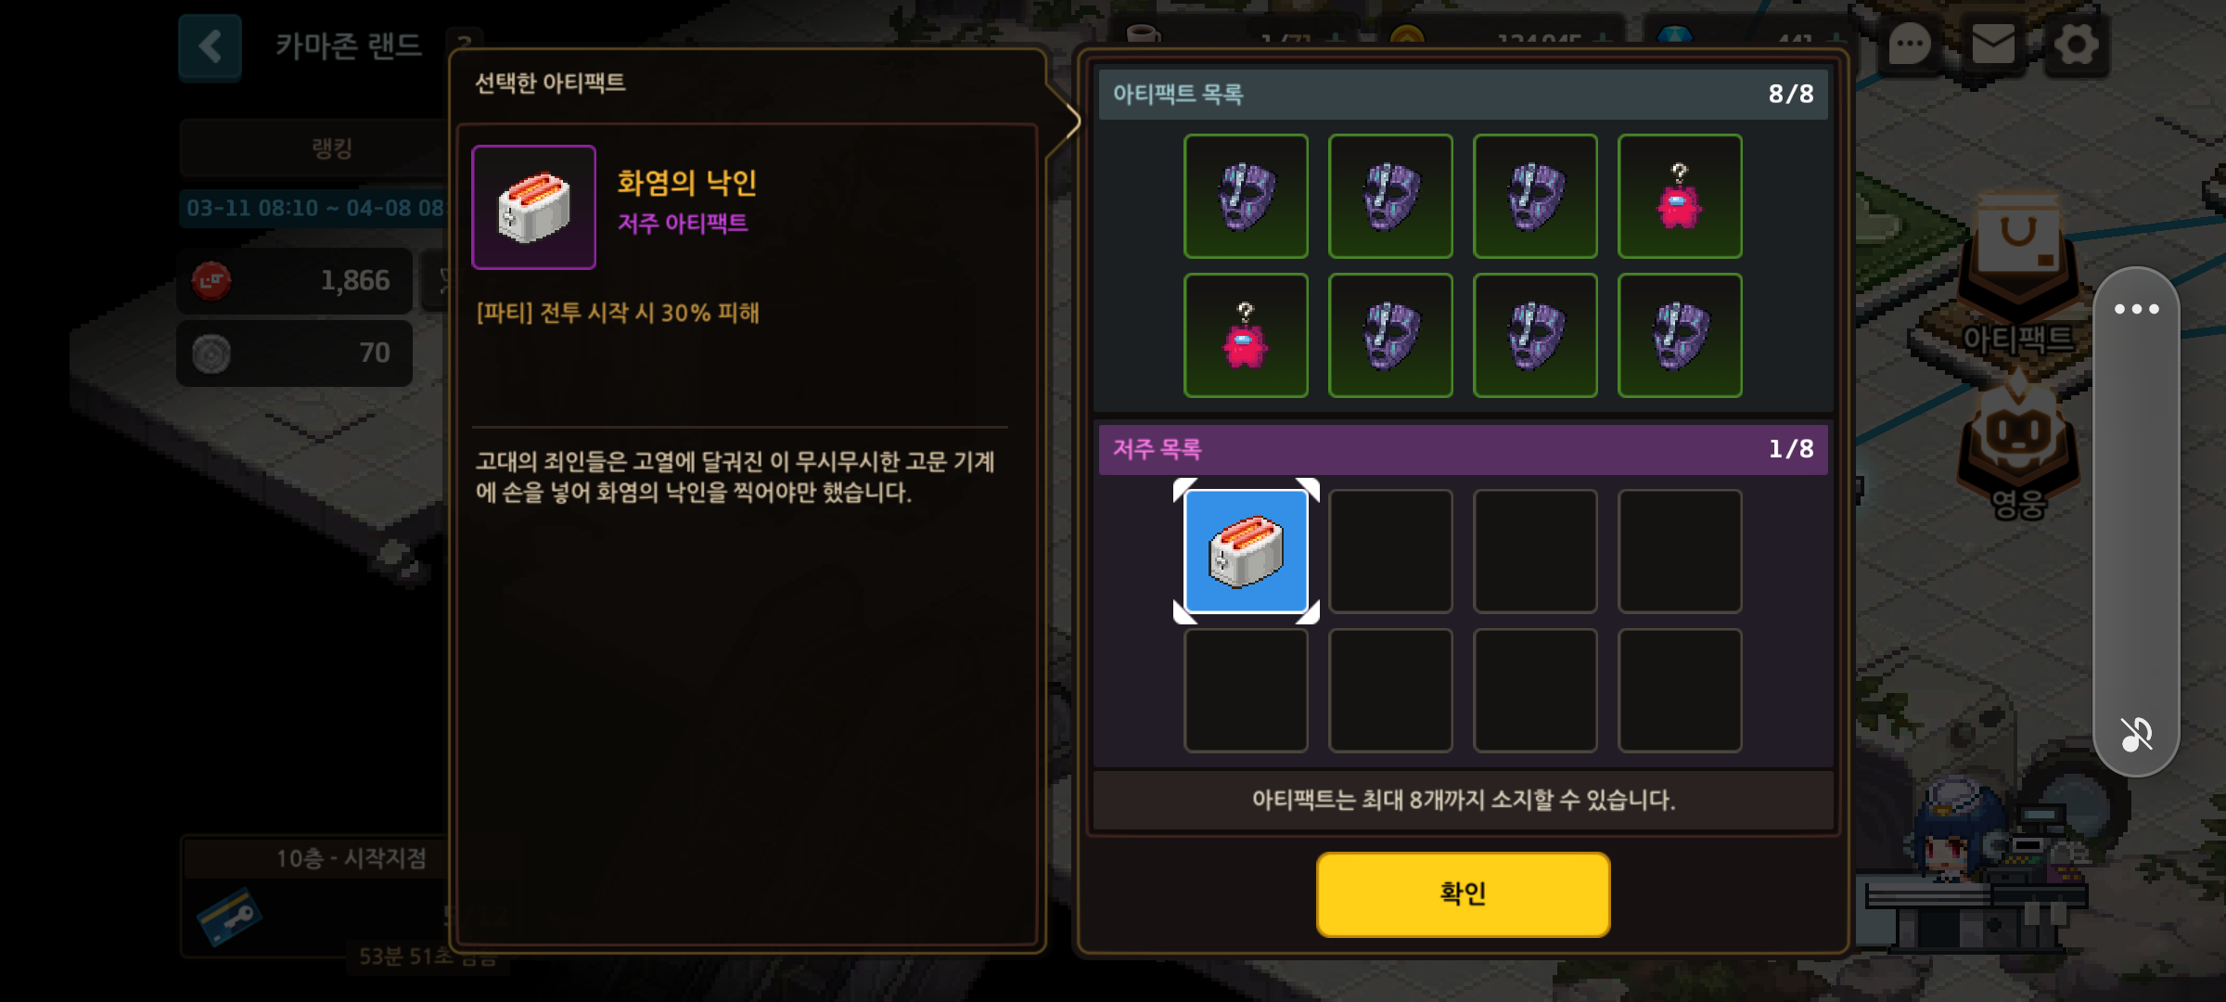
Task: Toggle the muted sound icon
Action: (2136, 734)
